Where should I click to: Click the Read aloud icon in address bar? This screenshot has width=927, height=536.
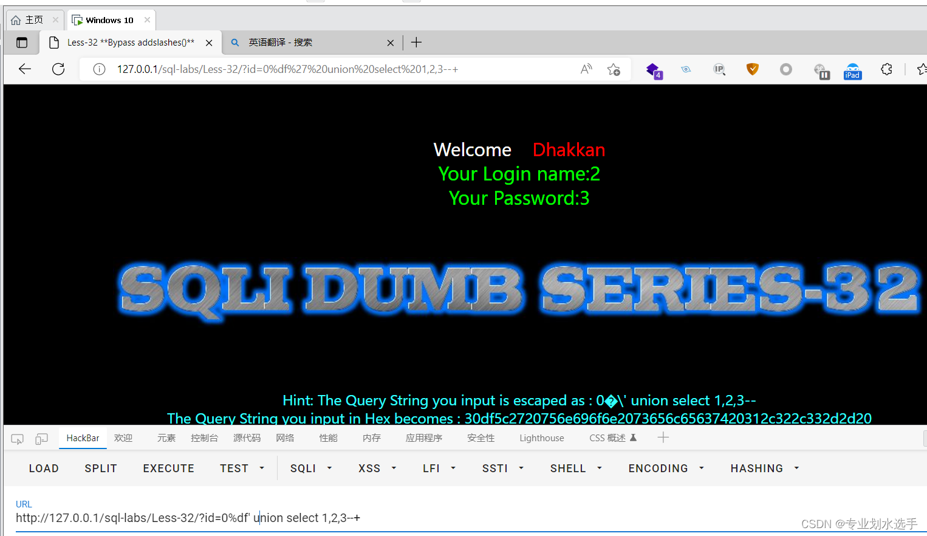586,69
